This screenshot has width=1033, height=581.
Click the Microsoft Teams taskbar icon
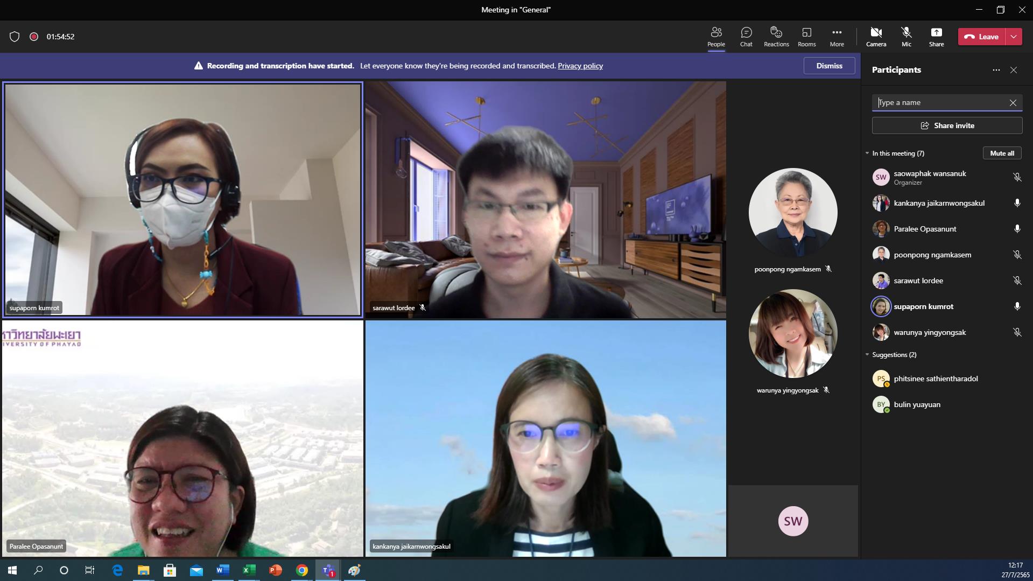(x=328, y=570)
